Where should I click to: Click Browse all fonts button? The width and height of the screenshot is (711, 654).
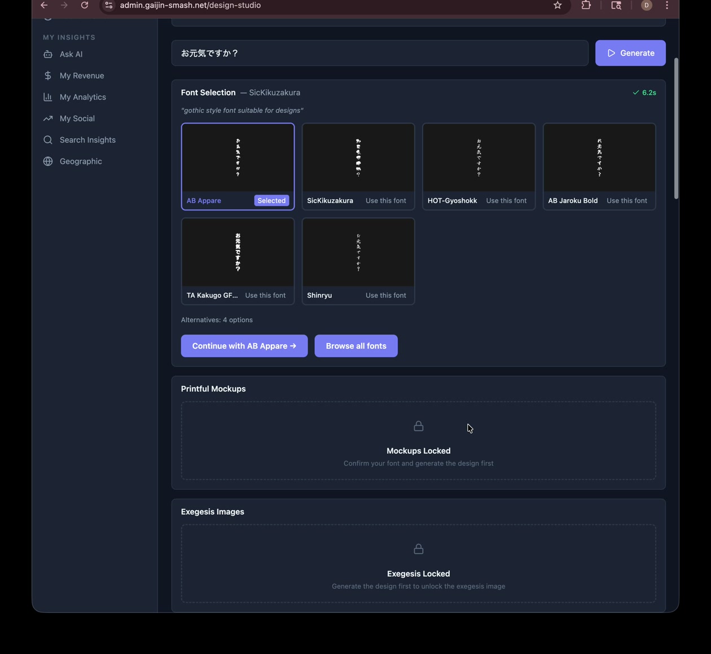(355, 346)
